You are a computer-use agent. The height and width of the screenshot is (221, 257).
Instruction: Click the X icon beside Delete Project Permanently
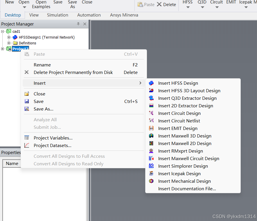pyautogui.click(x=26, y=72)
